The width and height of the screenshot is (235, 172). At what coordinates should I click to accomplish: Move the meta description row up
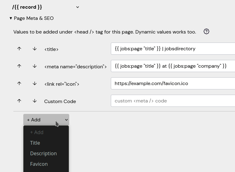(19, 66)
